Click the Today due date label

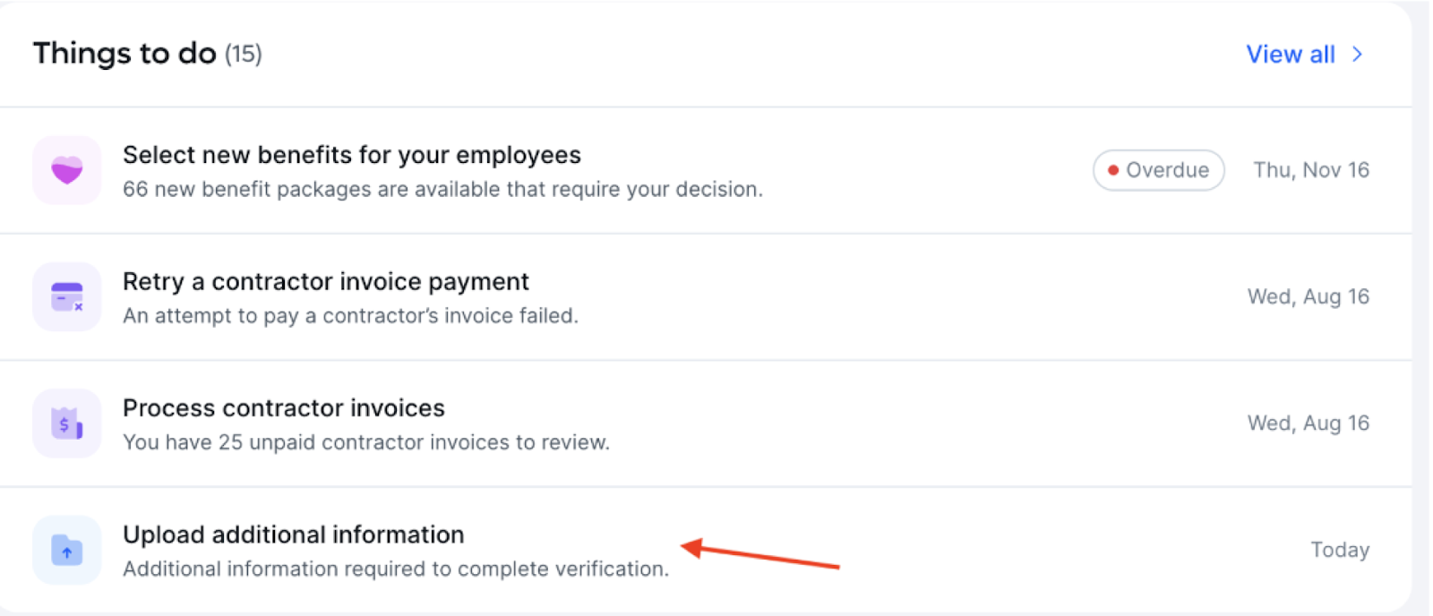pos(1340,550)
